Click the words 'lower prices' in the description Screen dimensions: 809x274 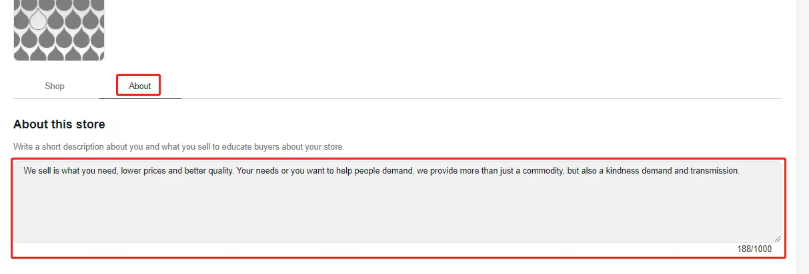(x=143, y=171)
